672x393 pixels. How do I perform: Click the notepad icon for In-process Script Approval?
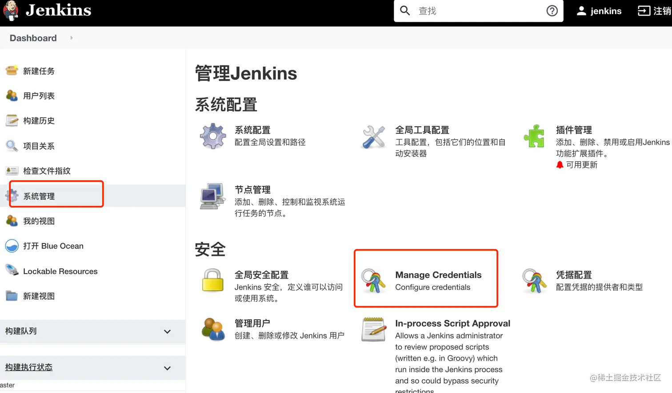click(x=373, y=329)
